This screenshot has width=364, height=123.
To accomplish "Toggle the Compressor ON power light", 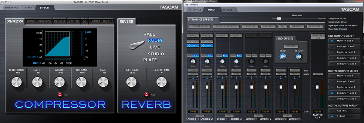I will pyautogui.click(x=60, y=94).
